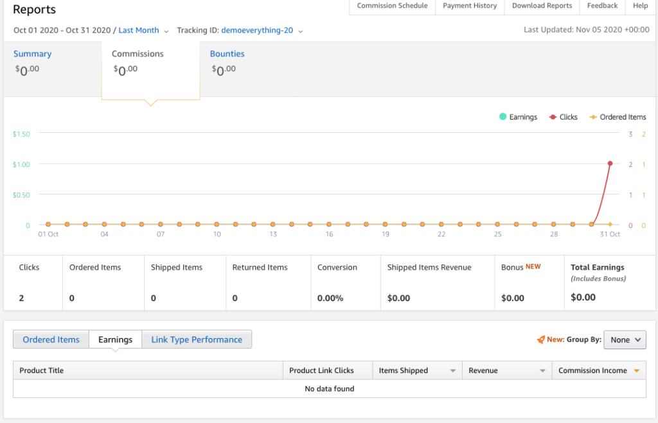The image size is (658, 423).
Task: Click the chart data point at 01 Oct
Action: coord(48,224)
